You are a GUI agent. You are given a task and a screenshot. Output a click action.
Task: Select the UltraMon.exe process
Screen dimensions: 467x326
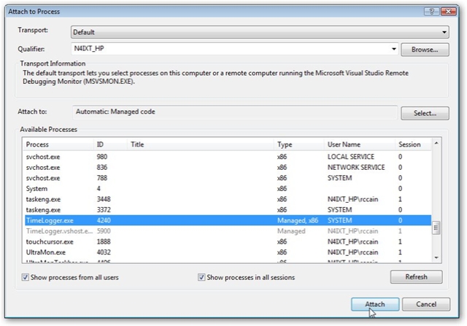point(42,251)
